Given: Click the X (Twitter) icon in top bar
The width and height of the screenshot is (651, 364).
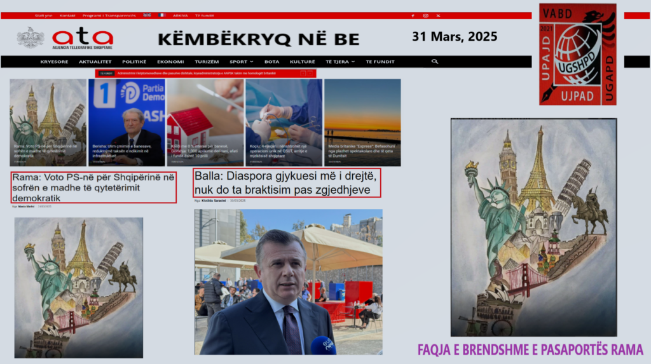Looking at the screenshot, I should (x=438, y=16).
